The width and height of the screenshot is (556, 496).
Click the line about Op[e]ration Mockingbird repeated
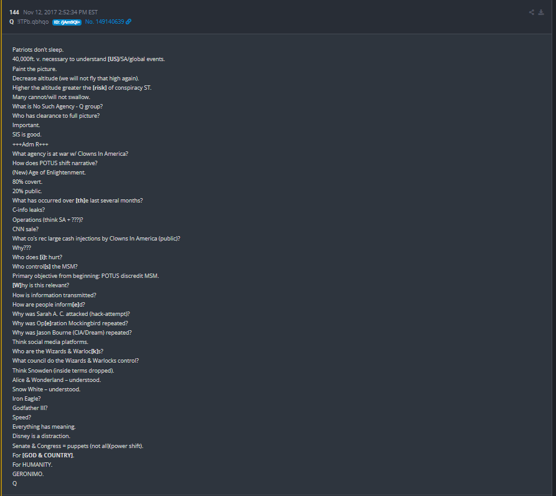70,323
